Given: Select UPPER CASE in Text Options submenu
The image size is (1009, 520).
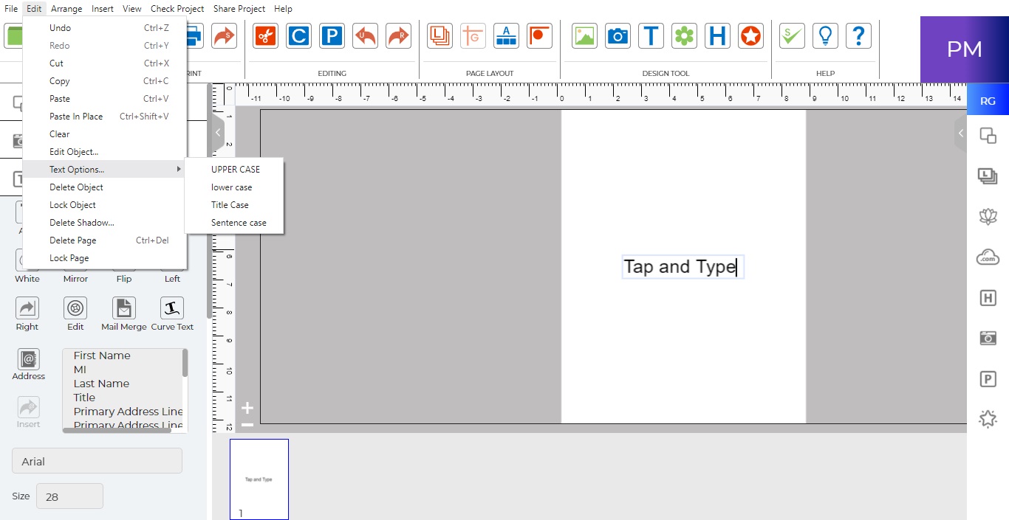Looking at the screenshot, I should (234, 170).
